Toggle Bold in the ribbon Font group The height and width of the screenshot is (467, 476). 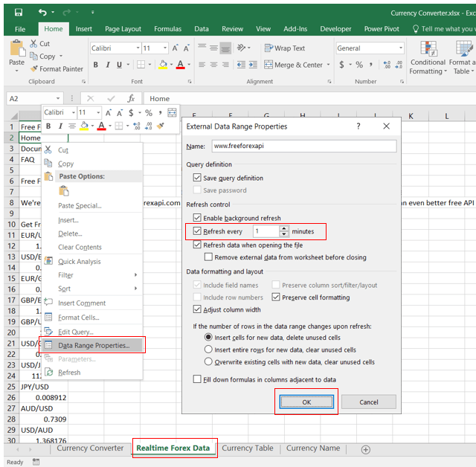point(96,65)
